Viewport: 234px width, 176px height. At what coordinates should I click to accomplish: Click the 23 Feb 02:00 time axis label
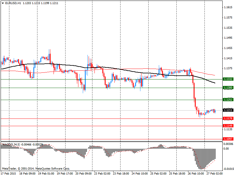[x=102, y=173]
